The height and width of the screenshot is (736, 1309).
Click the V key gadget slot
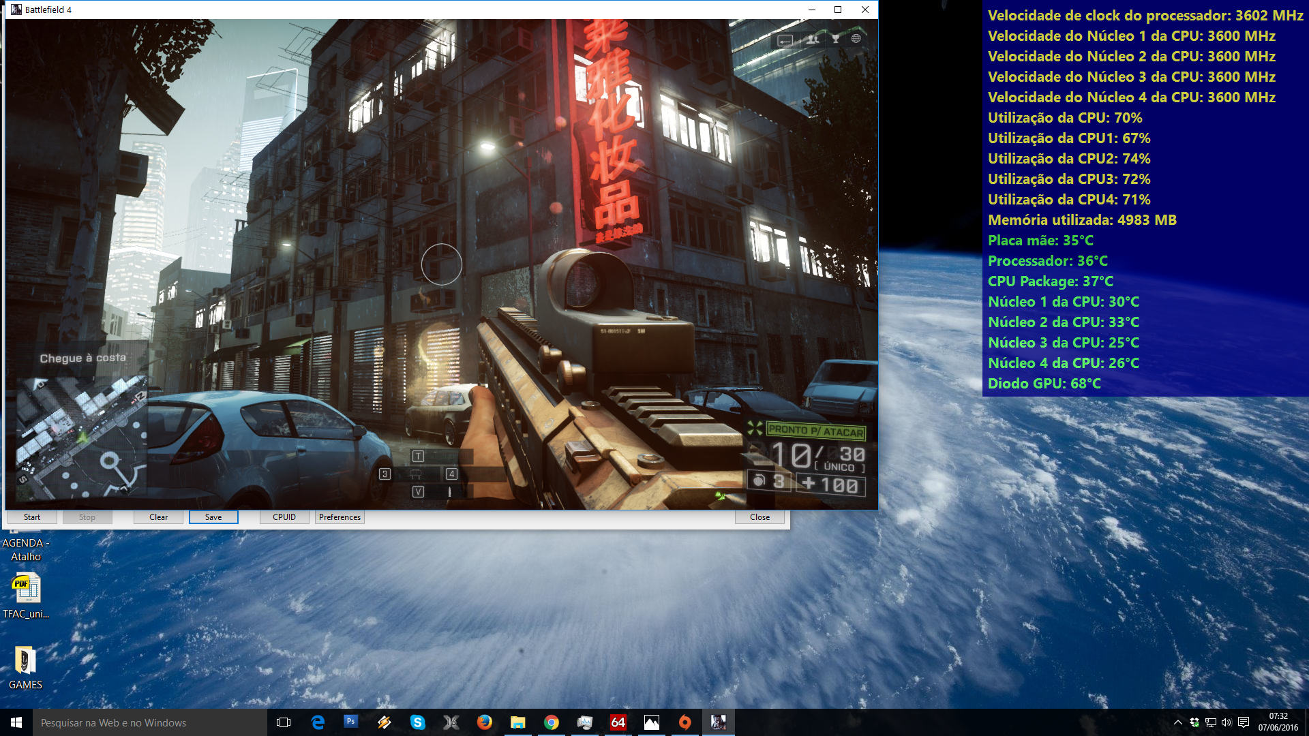pyautogui.click(x=419, y=491)
